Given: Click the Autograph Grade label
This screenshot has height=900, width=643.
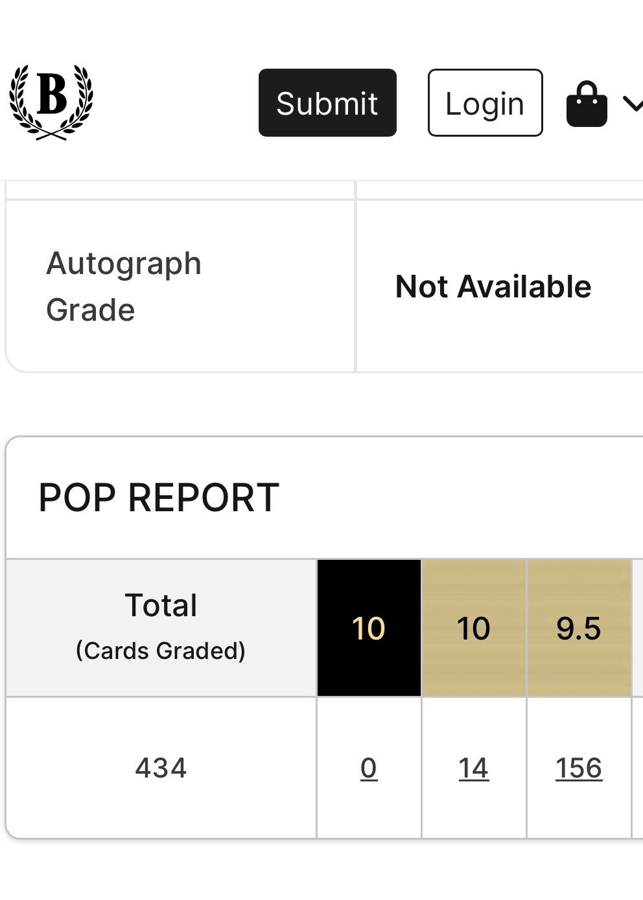Looking at the screenshot, I should [x=123, y=286].
